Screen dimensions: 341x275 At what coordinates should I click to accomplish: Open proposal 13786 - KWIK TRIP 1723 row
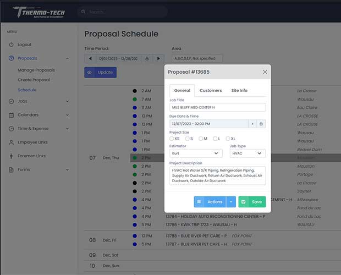pos(201,225)
